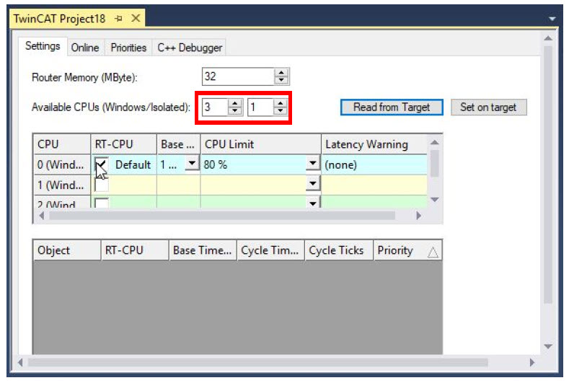
Task: Tick RT-CPU checkbox for CPU 2
Action: pos(102,203)
